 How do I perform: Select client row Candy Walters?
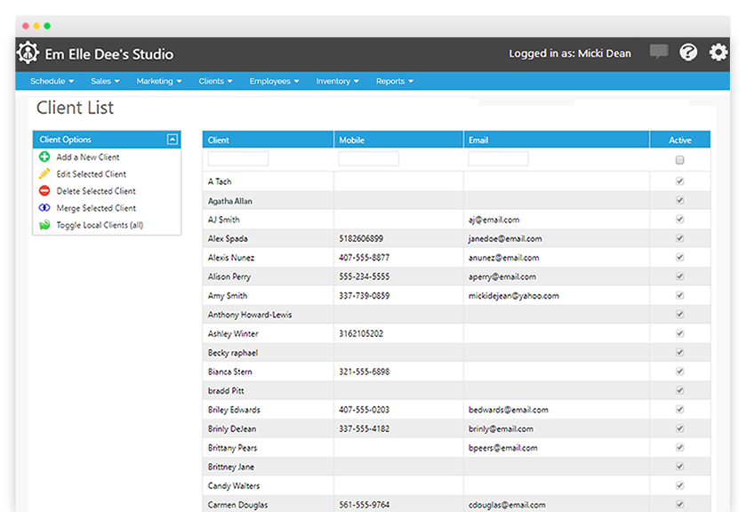456,485
